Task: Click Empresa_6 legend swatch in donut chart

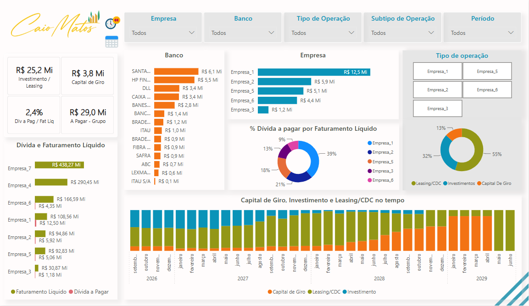Action: point(369,180)
